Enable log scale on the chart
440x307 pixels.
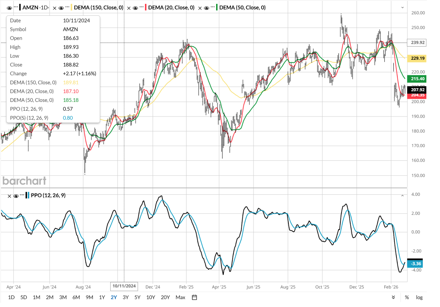(419, 297)
